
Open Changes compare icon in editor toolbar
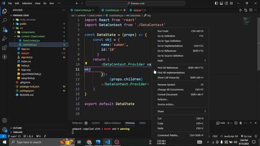[245, 10]
